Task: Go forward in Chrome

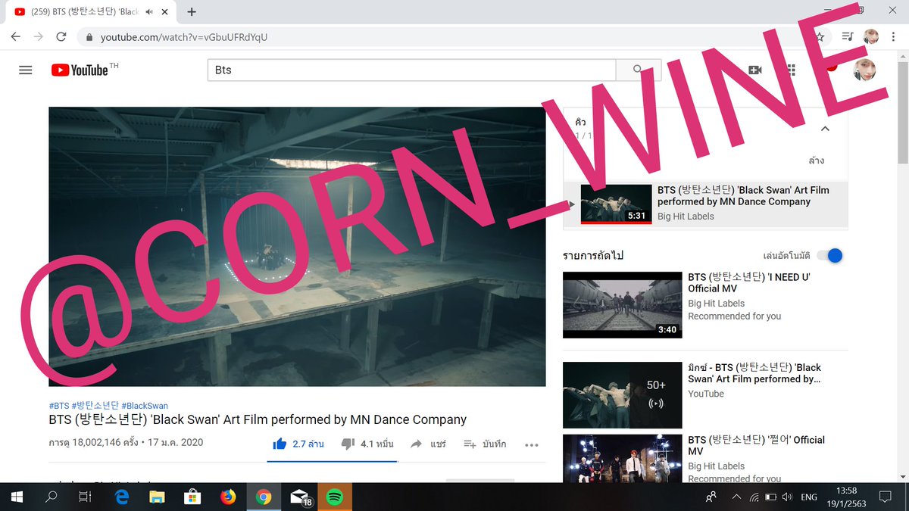Action: (x=38, y=36)
